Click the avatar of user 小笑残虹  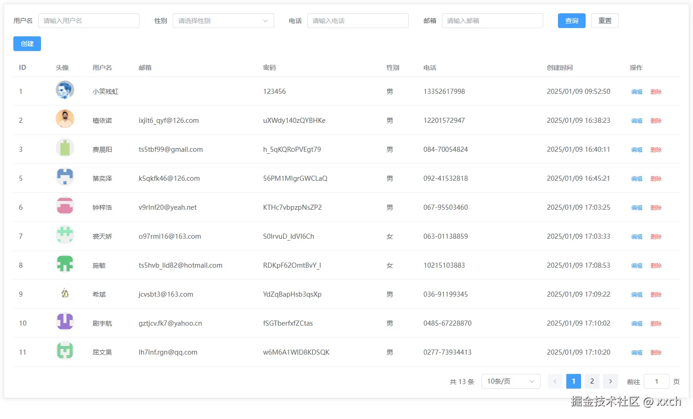coord(65,90)
